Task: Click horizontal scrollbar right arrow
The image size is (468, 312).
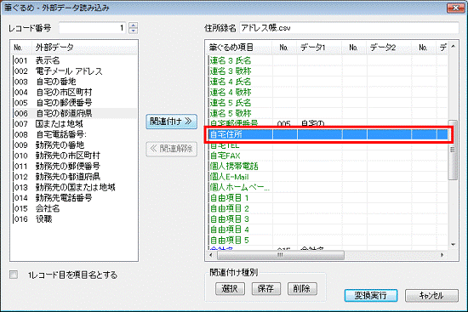Action: [442, 255]
